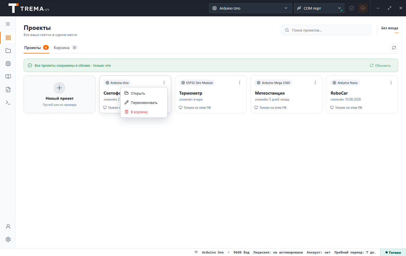Switch to the Корзина tab
Screen dimensions: 406x256
pyautogui.click(x=65, y=48)
